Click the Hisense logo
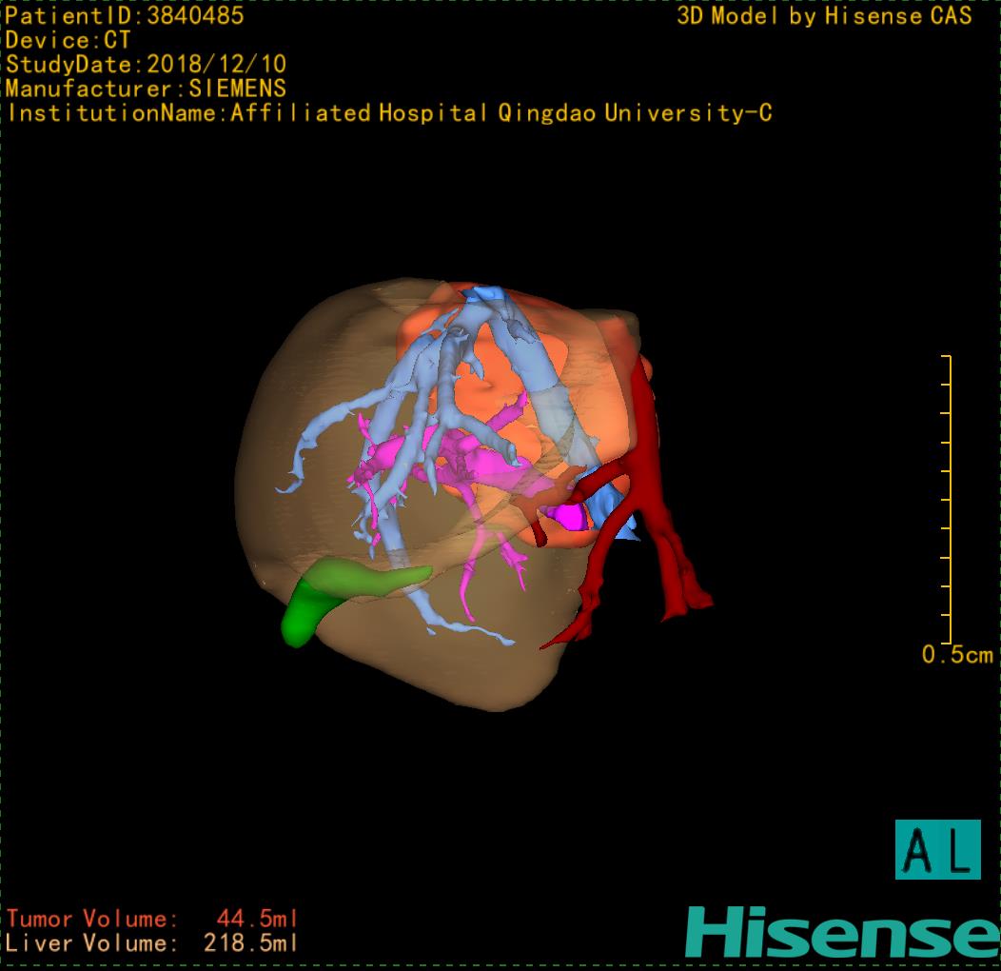Screen dimensions: 1001x971 (842, 932)
